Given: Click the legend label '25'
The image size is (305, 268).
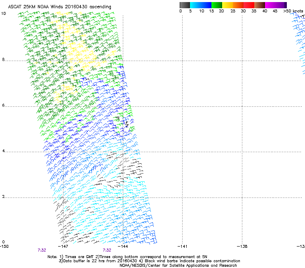Looking at the screenshot, I should point(233,11).
